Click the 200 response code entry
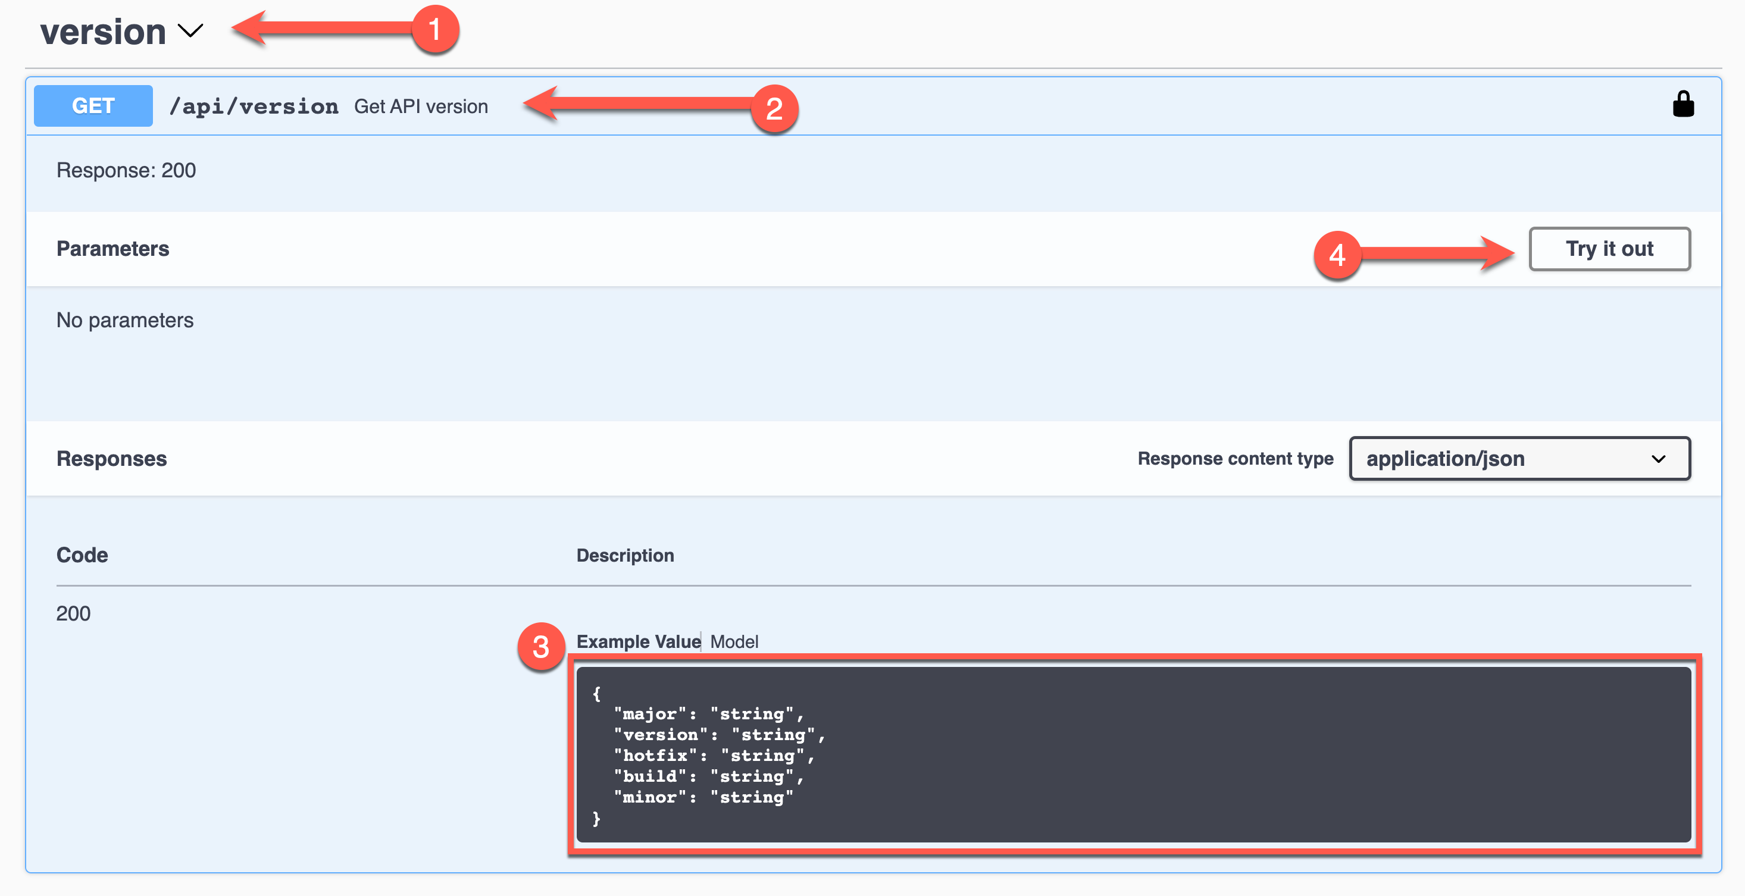 point(73,613)
